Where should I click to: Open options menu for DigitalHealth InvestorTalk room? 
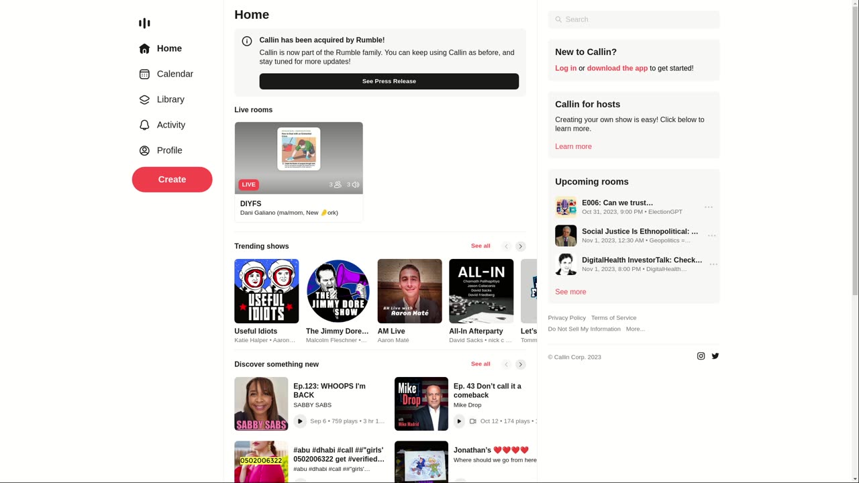click(x=713, y=264)
